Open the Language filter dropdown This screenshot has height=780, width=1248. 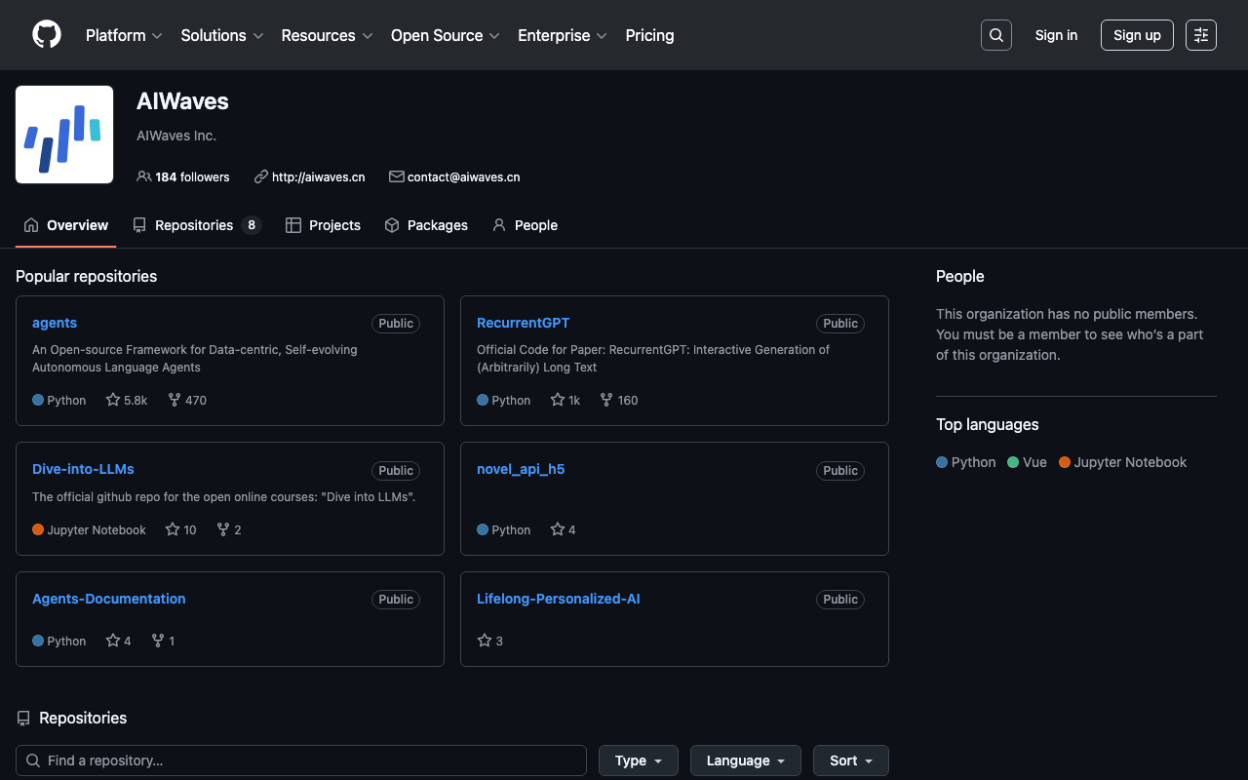click(x=745, y=760)
